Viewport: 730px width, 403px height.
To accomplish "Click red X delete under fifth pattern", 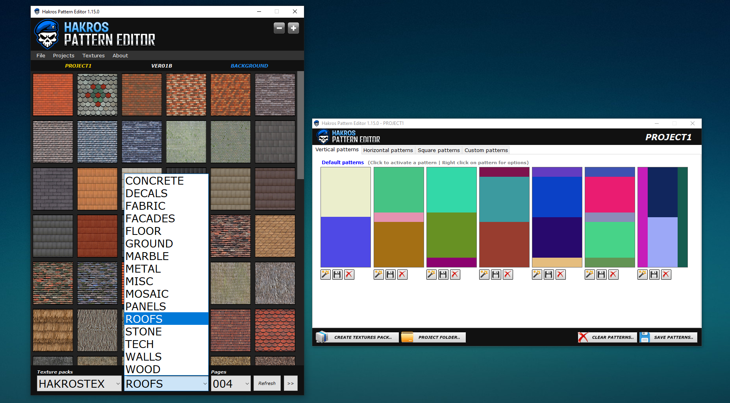I will point(561,275).
